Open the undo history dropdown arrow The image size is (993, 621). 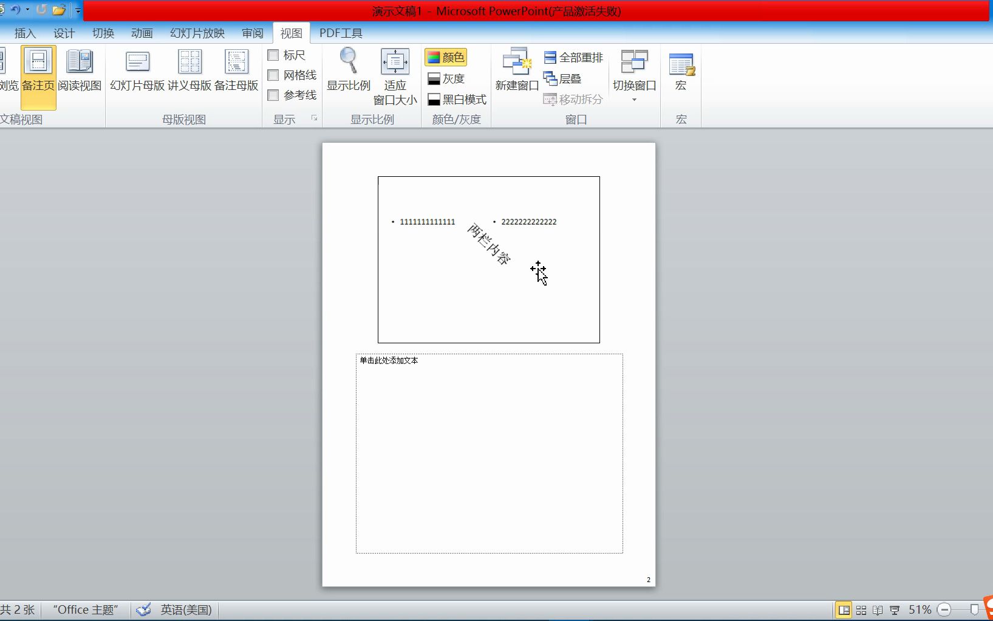click(x=27, y=10)
